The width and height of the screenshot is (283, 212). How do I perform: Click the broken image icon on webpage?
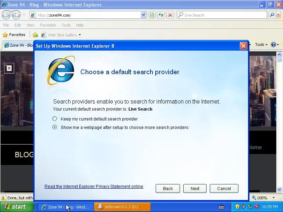point(9,68)
